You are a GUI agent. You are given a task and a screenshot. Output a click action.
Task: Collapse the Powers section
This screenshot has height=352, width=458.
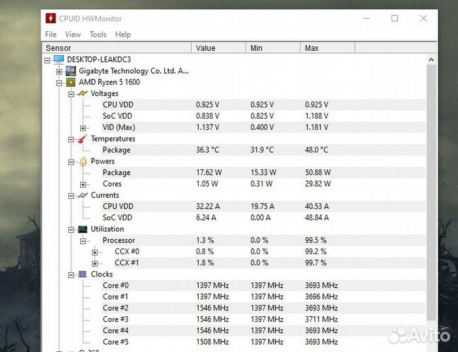click(71, 162)
